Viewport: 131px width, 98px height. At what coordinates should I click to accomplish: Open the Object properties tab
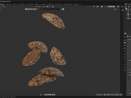125,54
